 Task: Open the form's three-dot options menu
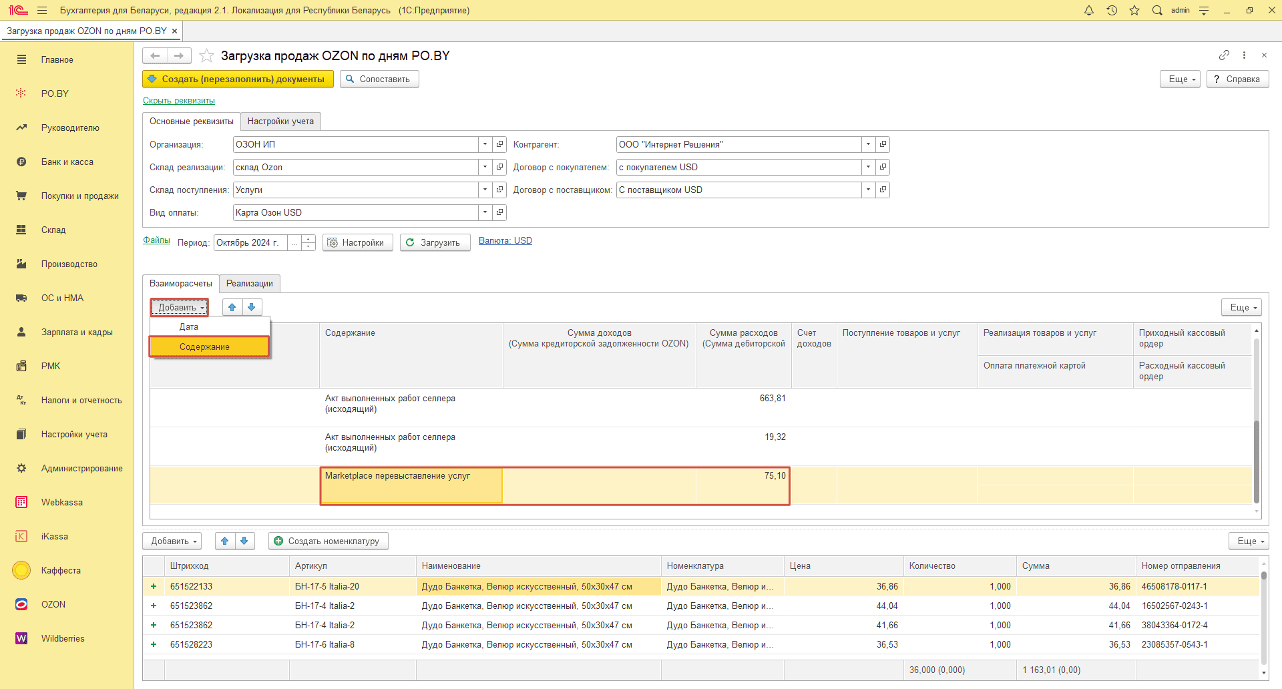[1244, 55]
